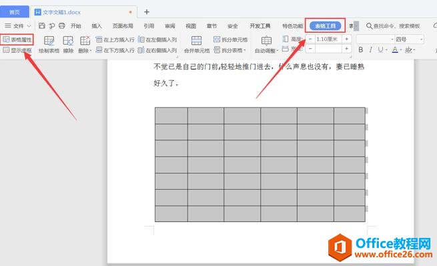This screenshot has width=437, height=266.
Task: Click the empty 宽度 width field
Action: click(328, 49)
